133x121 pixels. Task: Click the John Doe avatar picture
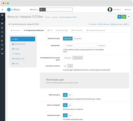click(110, 10)
